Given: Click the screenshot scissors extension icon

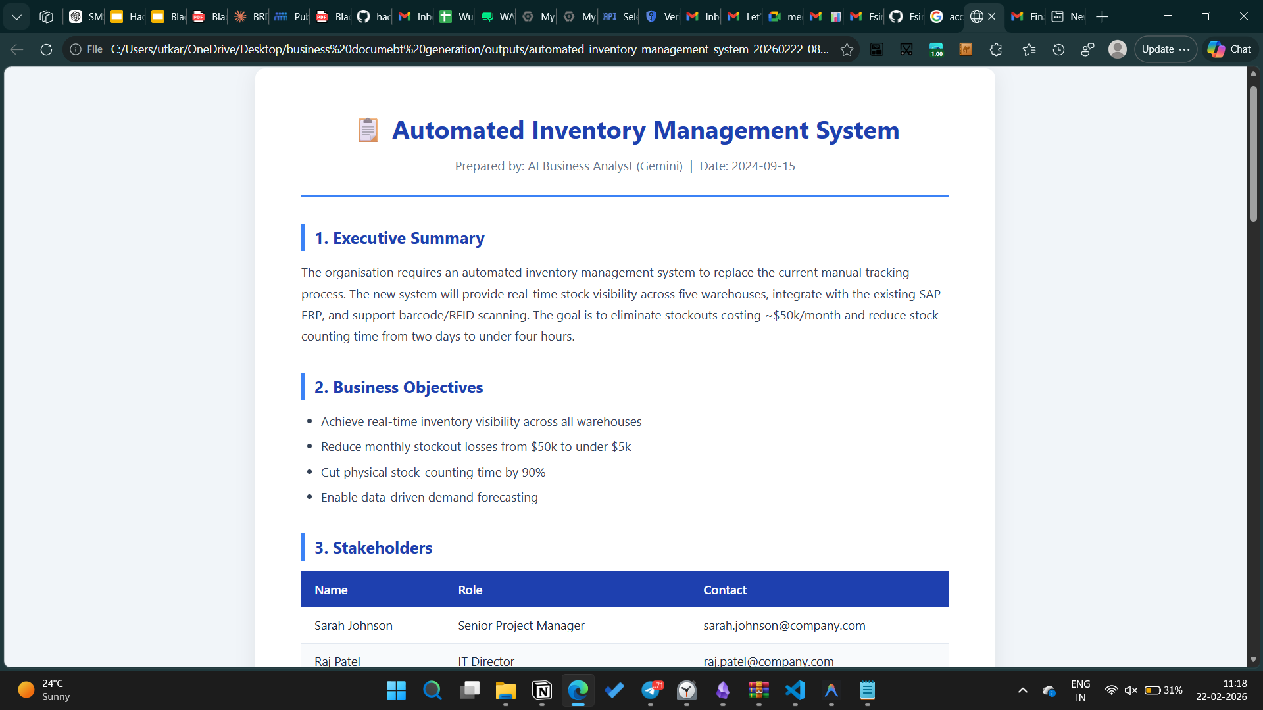Looking at the screenshot, I should coord(906,49).
